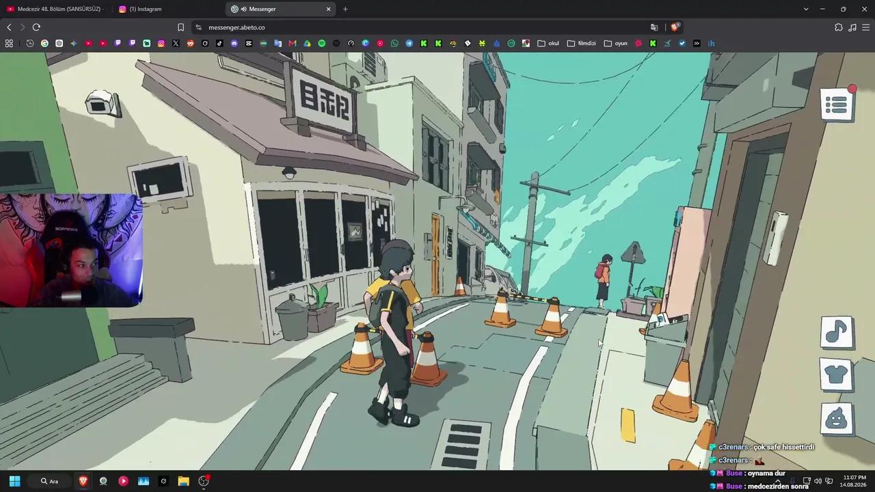
Task: Open the X (Twitter) bookmark
Action: coord(176,43)
